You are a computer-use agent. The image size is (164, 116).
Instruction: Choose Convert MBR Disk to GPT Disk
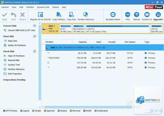click(x=22, y=30)
